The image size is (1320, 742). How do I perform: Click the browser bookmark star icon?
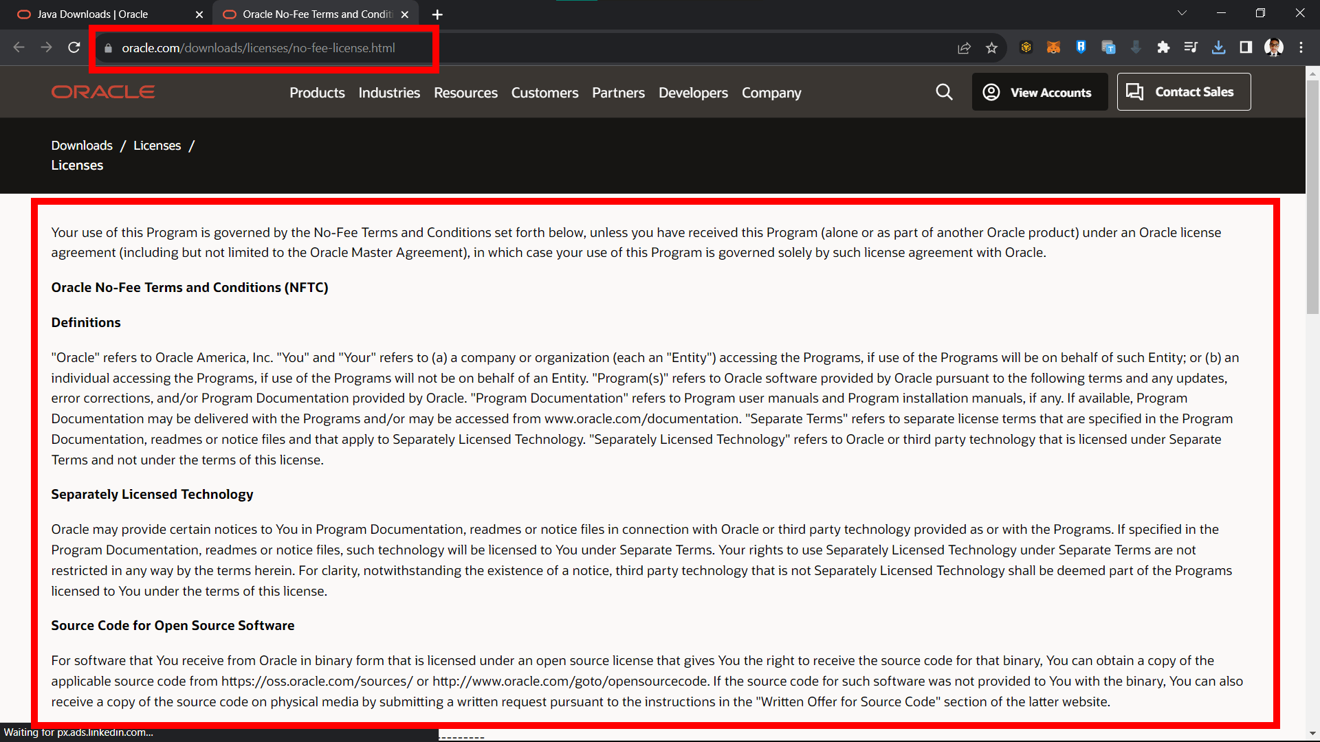pyautogui.click(x=992, y=48)
